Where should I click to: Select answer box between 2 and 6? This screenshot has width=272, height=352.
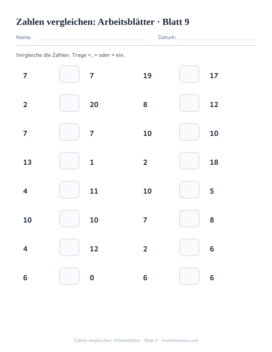[189, 248]
